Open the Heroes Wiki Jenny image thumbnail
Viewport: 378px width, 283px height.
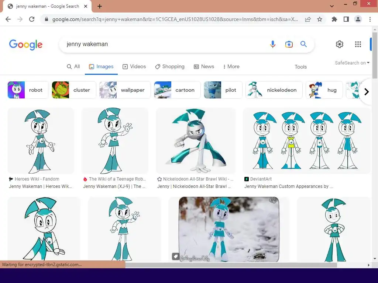click(x=41, y=141)
